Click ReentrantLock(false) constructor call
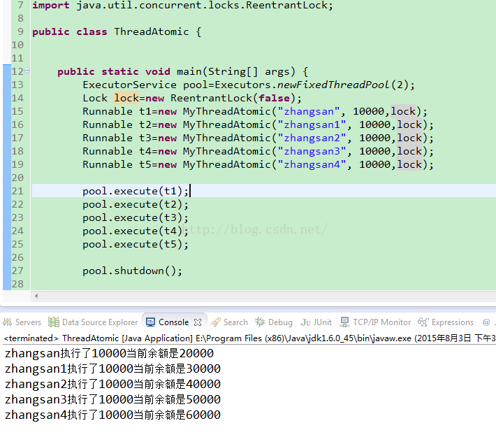Screen dimensions: 496x444 click(233, 98)
